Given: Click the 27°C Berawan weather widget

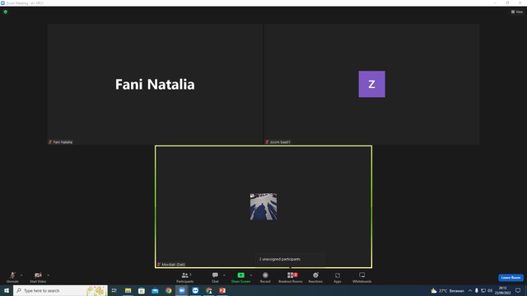Looking at the screenshot, I should point(448,290).
